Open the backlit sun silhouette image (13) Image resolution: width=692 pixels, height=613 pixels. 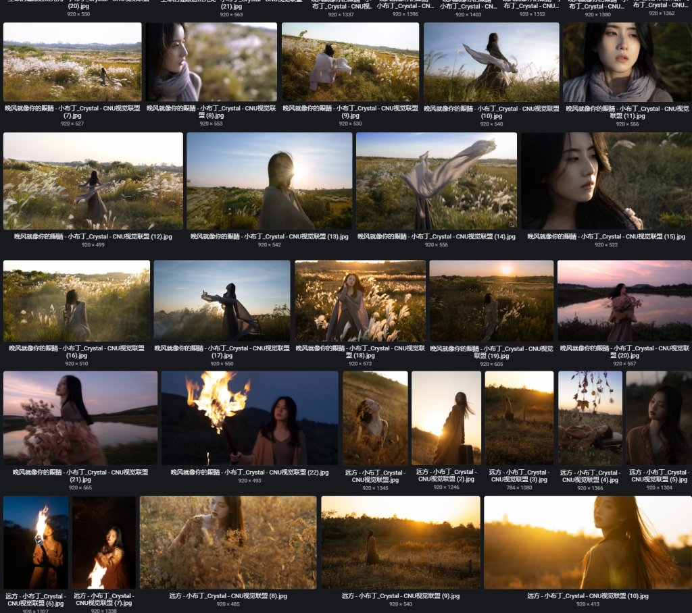(x=269, y=181)
